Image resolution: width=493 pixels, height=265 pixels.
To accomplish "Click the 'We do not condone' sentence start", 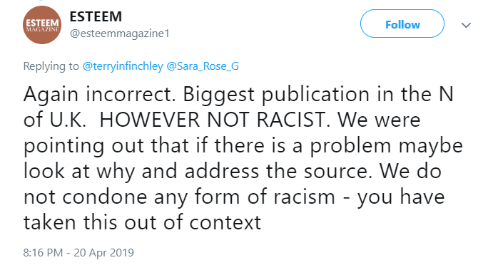I will (x=410, y=171).
